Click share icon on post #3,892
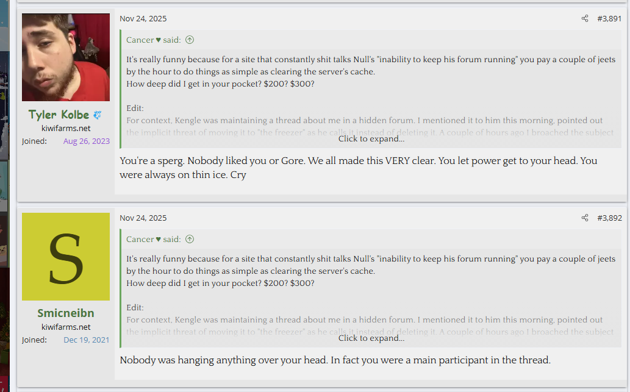The width and height of the screenshot is (630, 392). [585, 218]
